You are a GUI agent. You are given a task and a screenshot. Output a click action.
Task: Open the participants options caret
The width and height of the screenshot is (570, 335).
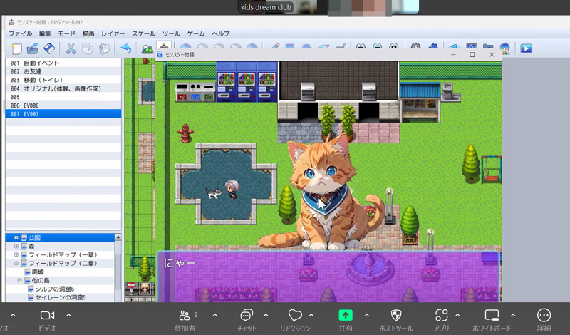pos(215,315)
